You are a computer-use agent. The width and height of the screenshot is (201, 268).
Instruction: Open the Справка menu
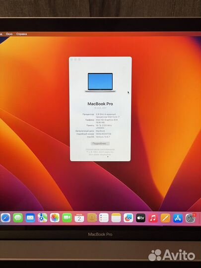click(x=21, y=34)
